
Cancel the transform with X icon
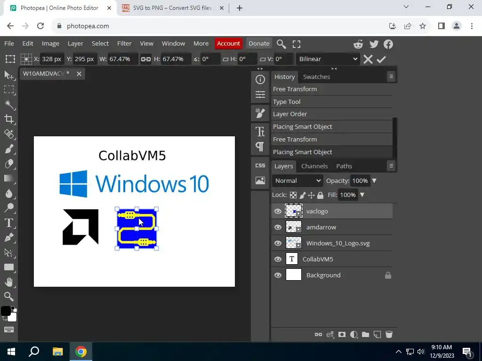[x=368, y=59]
